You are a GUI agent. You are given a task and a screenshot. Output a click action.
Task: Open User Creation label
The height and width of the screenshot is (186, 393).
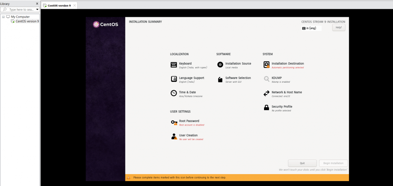pyautogui.click(x=188, y=135)
